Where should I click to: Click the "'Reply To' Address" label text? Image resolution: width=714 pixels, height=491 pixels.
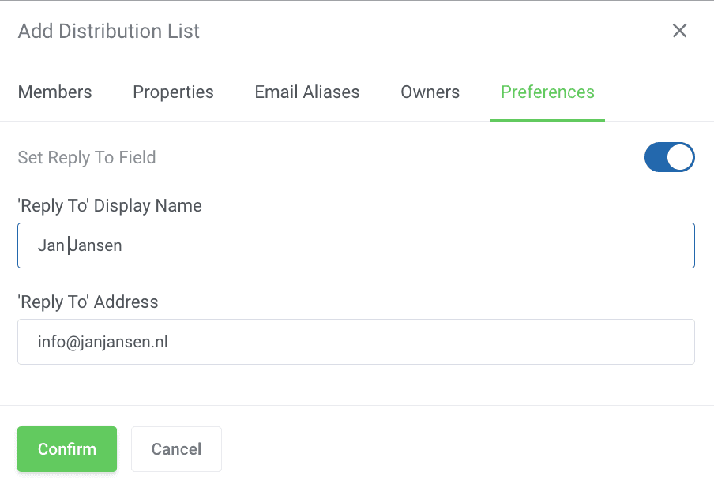point(88,302)
